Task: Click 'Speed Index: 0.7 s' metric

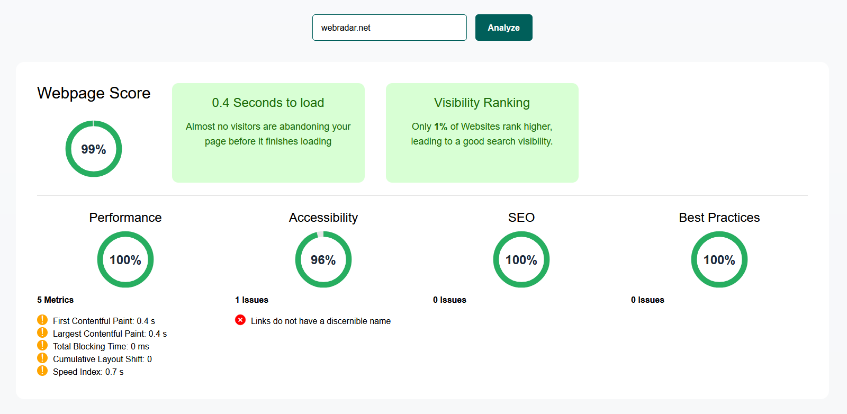Action: (88, 372)
